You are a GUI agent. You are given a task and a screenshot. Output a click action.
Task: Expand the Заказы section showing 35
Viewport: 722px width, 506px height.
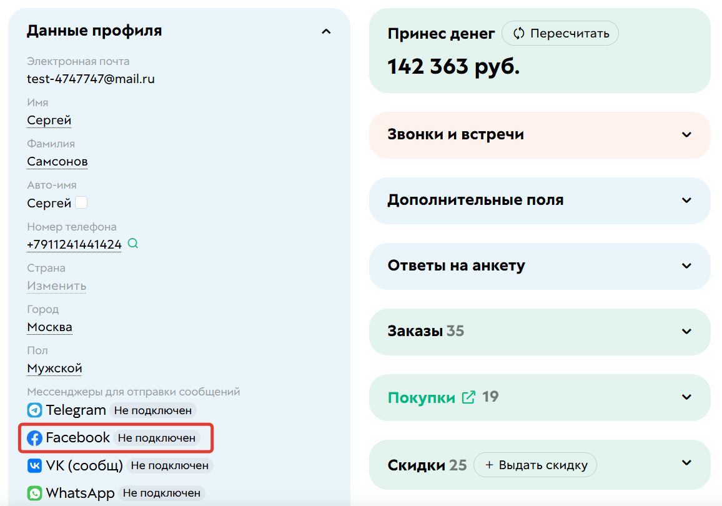click(x=686, y=332)
